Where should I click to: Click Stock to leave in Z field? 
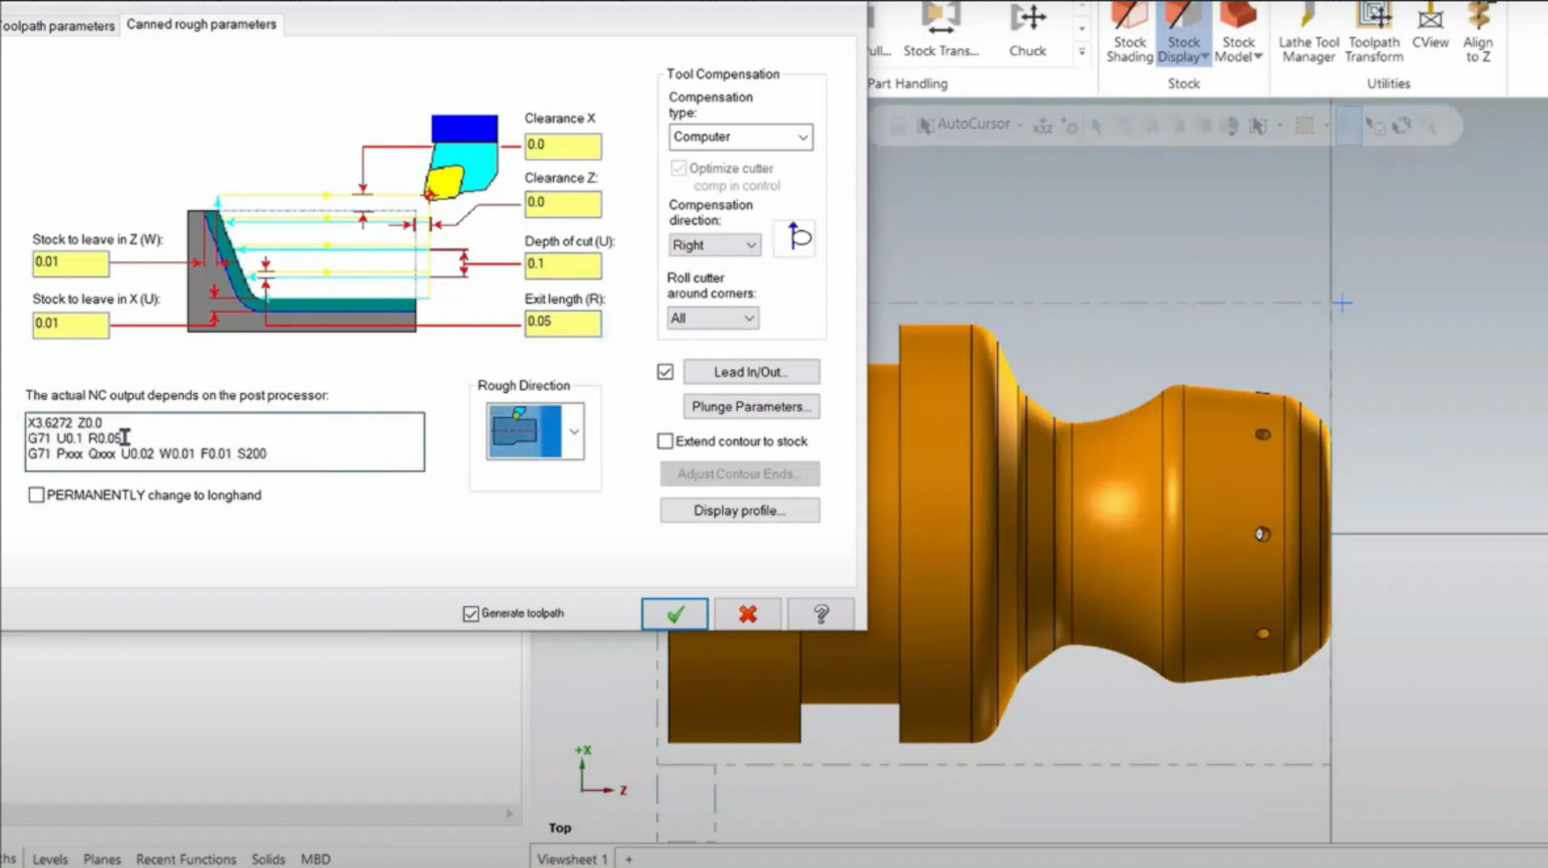coord(71,263)
